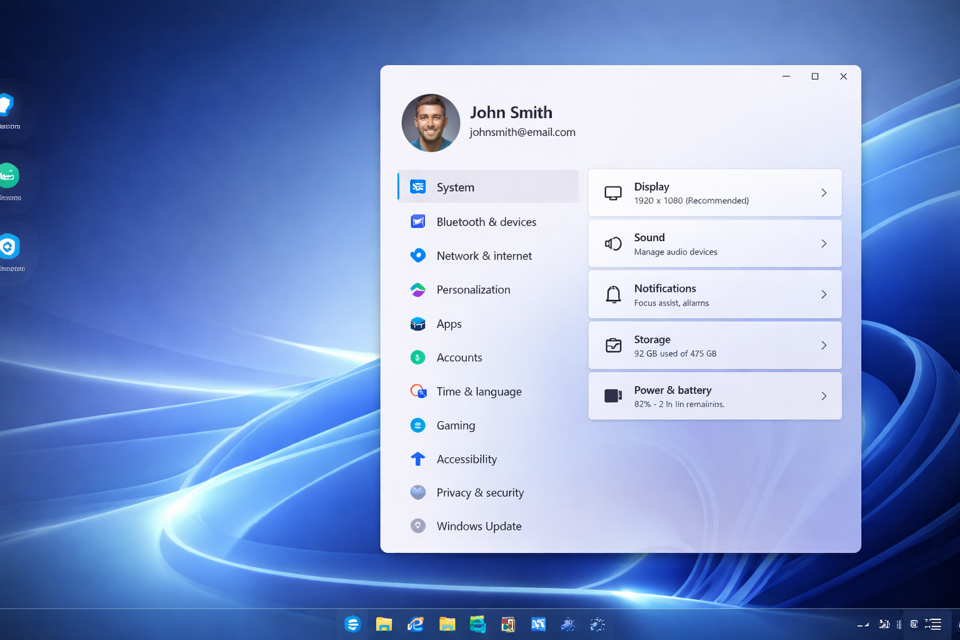Viewport: 960px width, 640px height.
Task: Click the Privacy & security shield icon
Action: tap(417, 492)
